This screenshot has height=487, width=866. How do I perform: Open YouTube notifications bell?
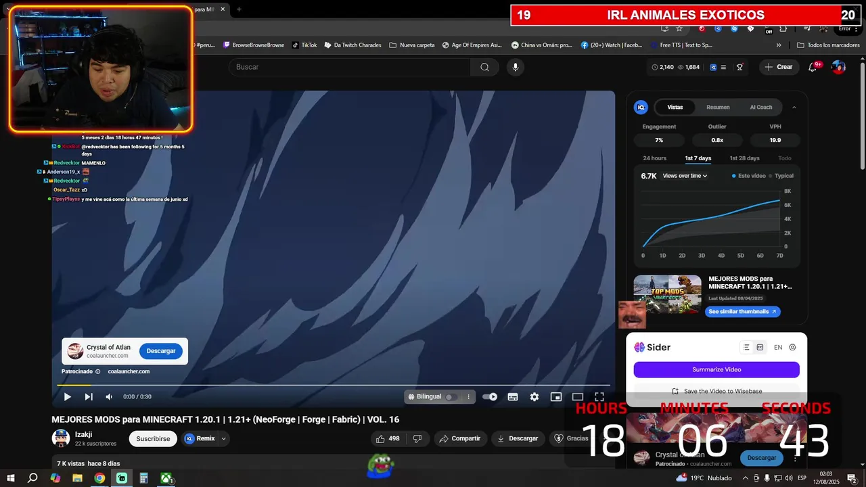813,67
